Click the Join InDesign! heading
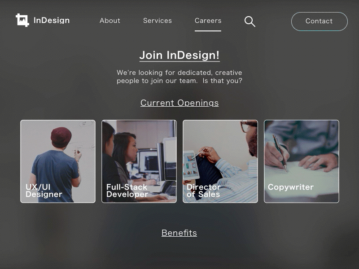This screenshot has width=359, height=269. click(179, 55)
